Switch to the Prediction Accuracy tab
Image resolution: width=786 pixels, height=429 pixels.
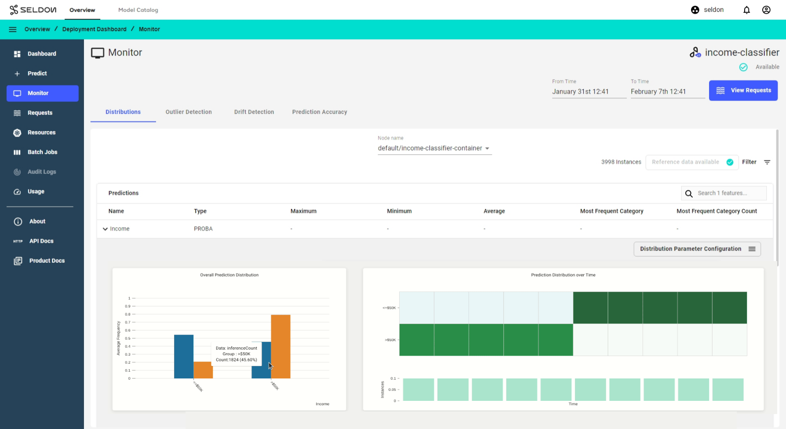[320, 112]
